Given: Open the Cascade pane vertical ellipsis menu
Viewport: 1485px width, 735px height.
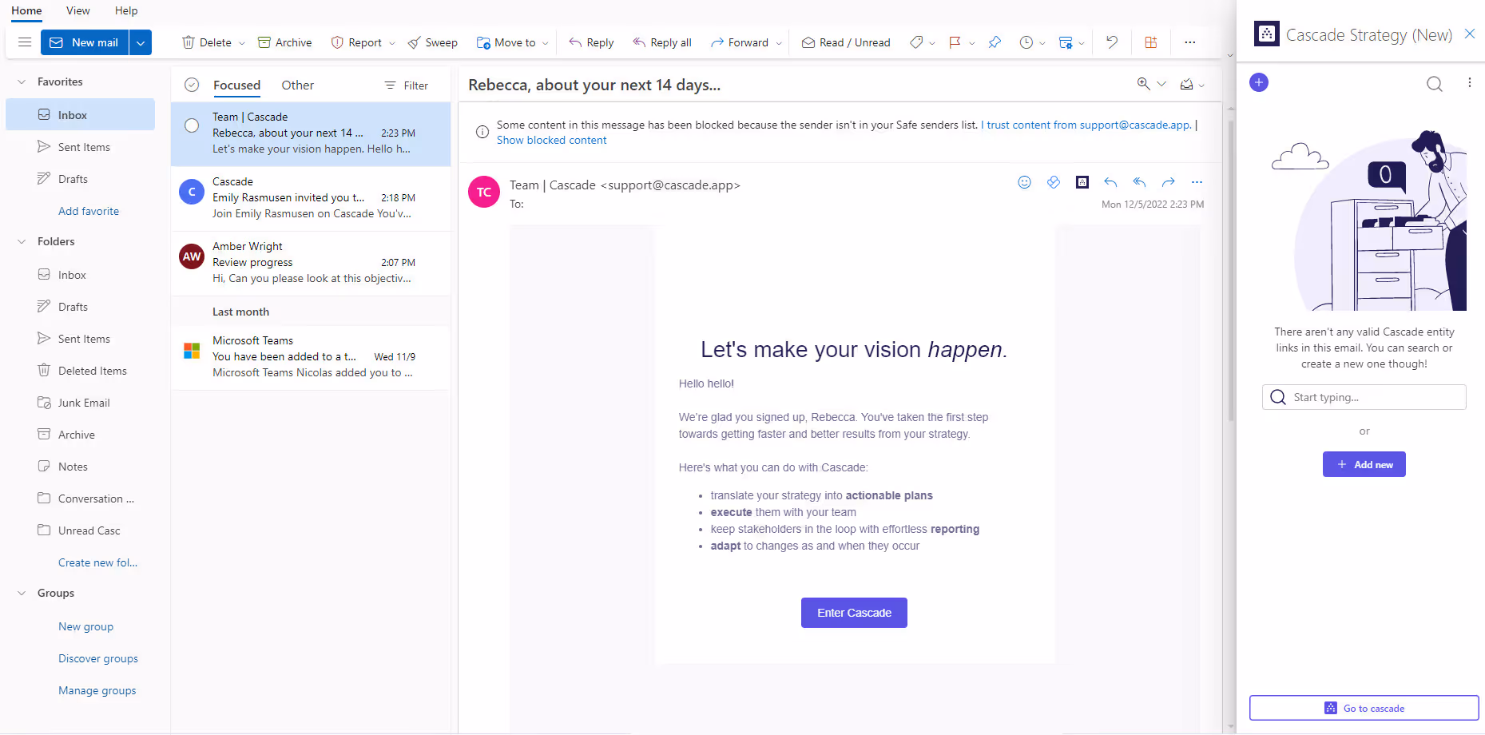Looking at the screenshot, I should [x=1469, y=82].
